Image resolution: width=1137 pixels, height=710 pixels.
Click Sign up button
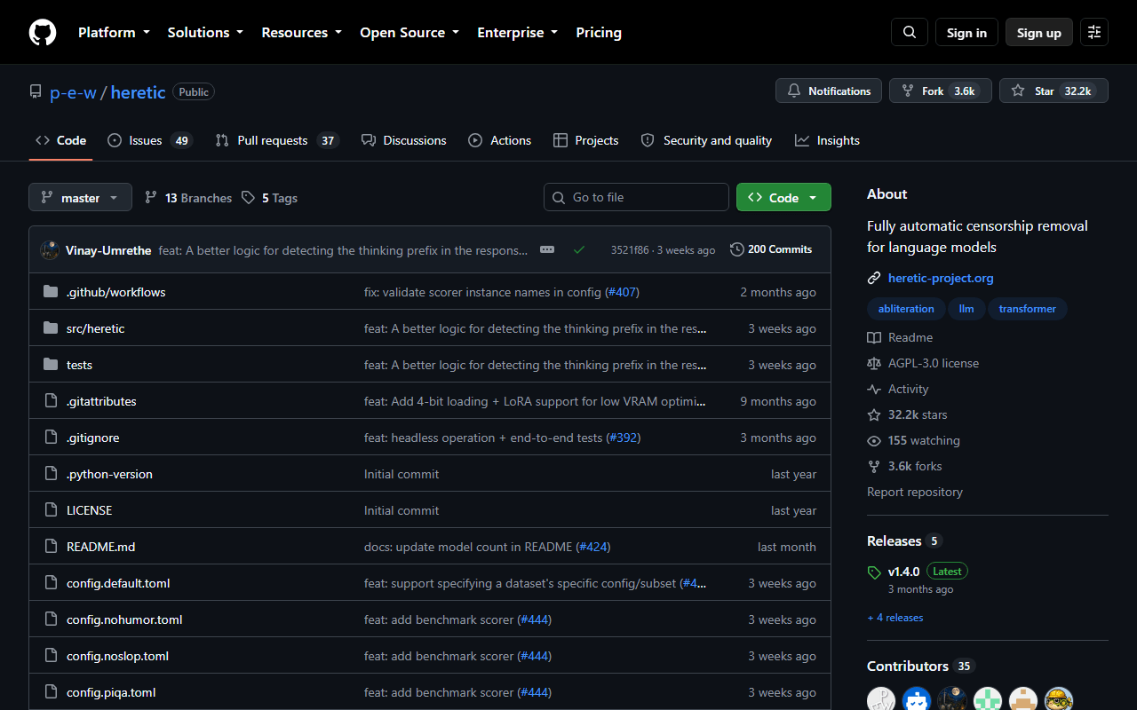[x=1039, y=32]
